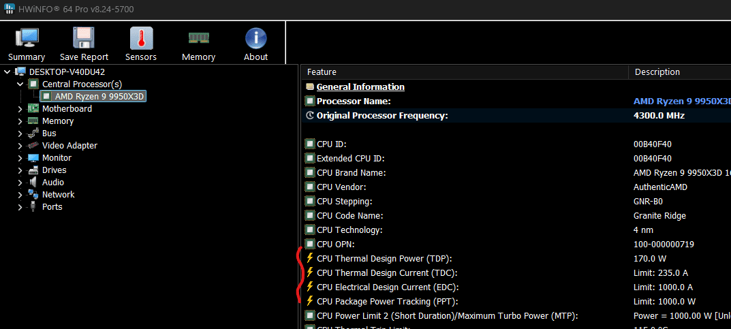Image resolution: width=731 pixels, height=329 pixels.
Task: Click the Processor Name row icon
Action: [x=310, y=101]
